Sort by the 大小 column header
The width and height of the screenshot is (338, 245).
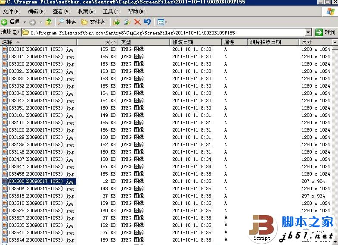pos(97,42)
